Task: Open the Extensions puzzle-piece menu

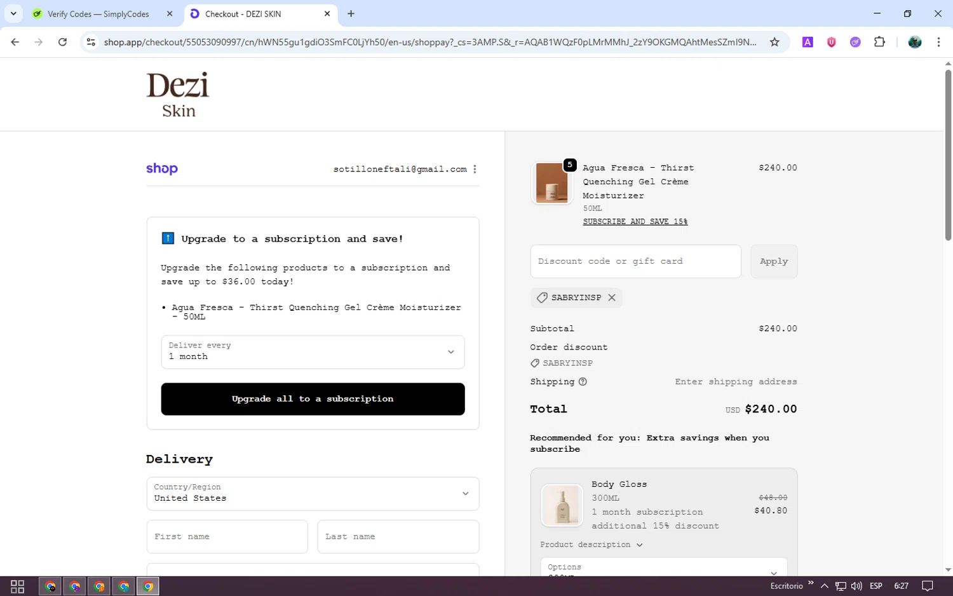Action: [x=879, y=42]
